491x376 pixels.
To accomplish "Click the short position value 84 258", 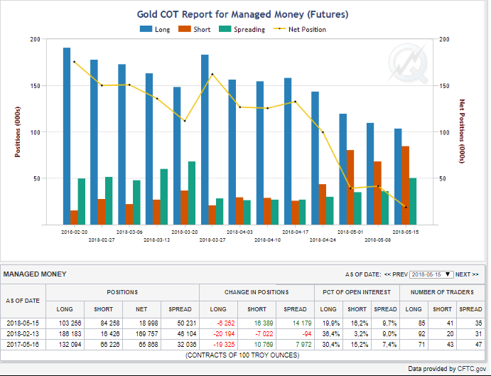I will [x=109, y=323].
